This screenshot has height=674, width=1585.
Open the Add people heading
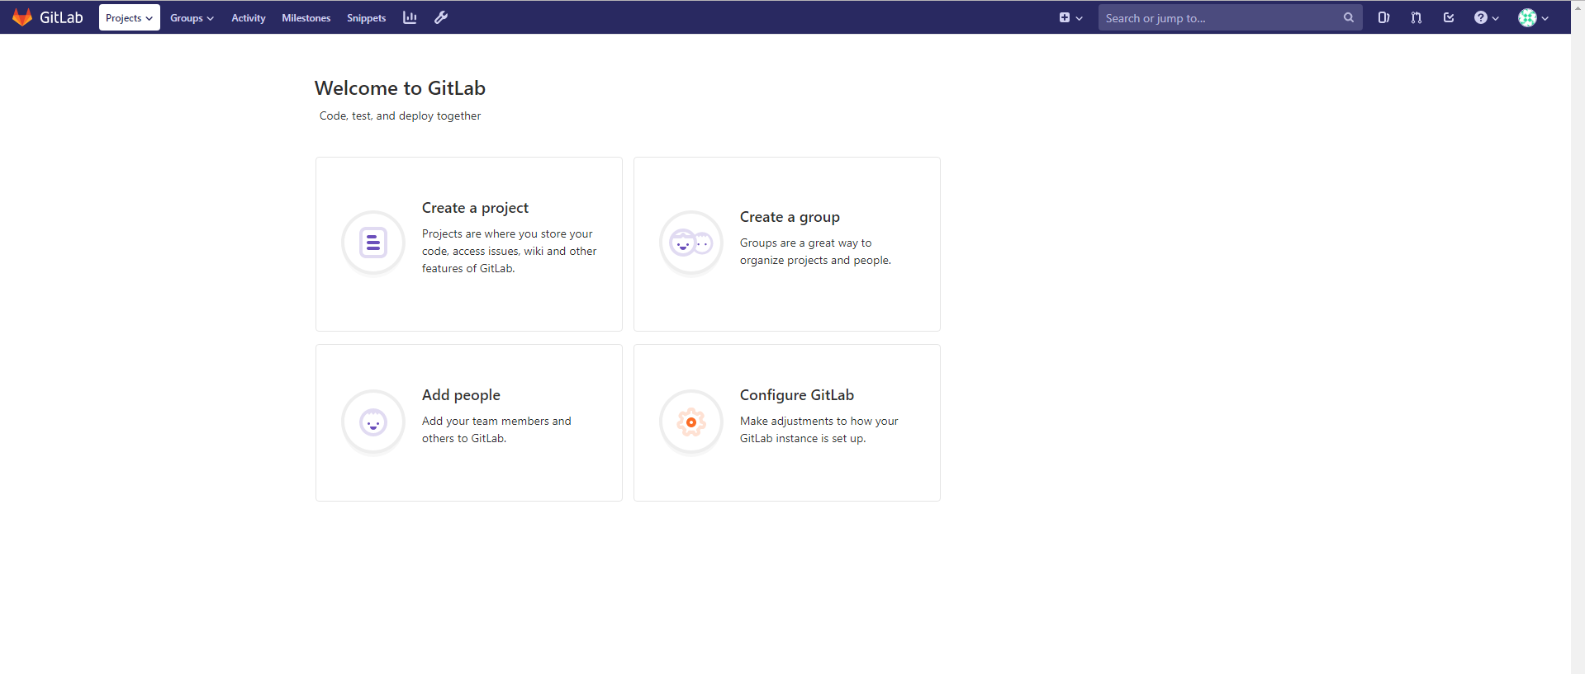[x=461, y=395]
